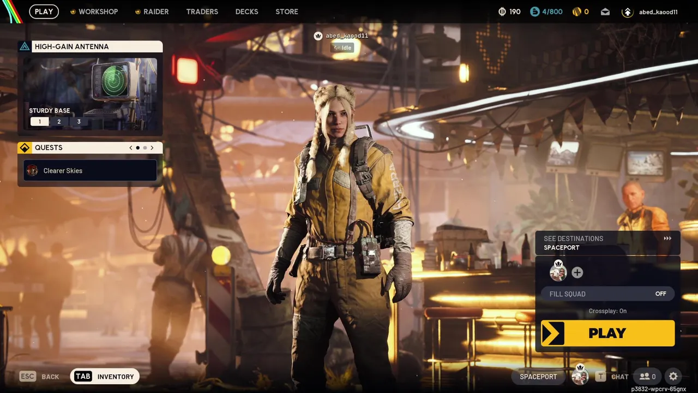Image resolution: width=698 pixels, height=393 pixels.
Task: Click the triple-arrow destinations icon
Action: click(x=667, y=239)
